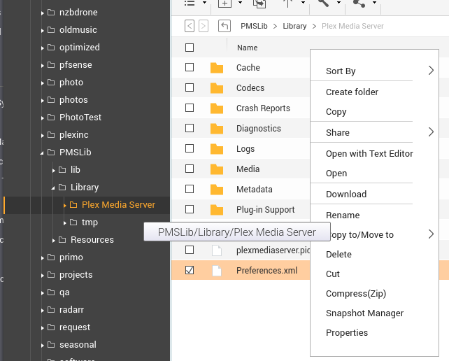This screenshot has width=449, height=361.
Task: Check the Media folder checkbox
Action: click(190, 169)
